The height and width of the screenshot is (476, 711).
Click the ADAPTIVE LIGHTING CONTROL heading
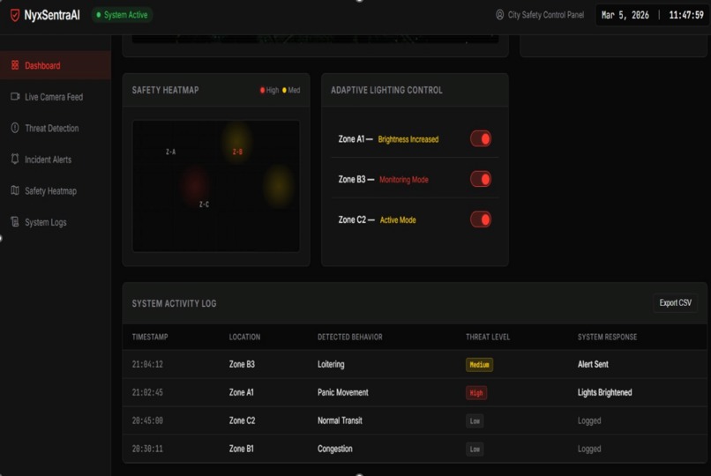tap(386, 90)
